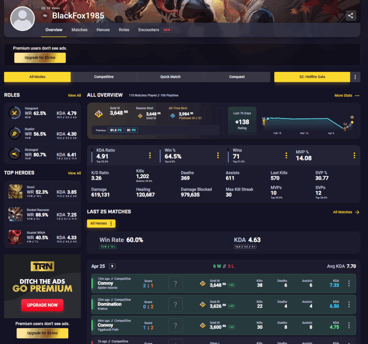Switch to the Matches tab
The height and width of the screenshot is (344, 368).
click(x=79, y=30)
